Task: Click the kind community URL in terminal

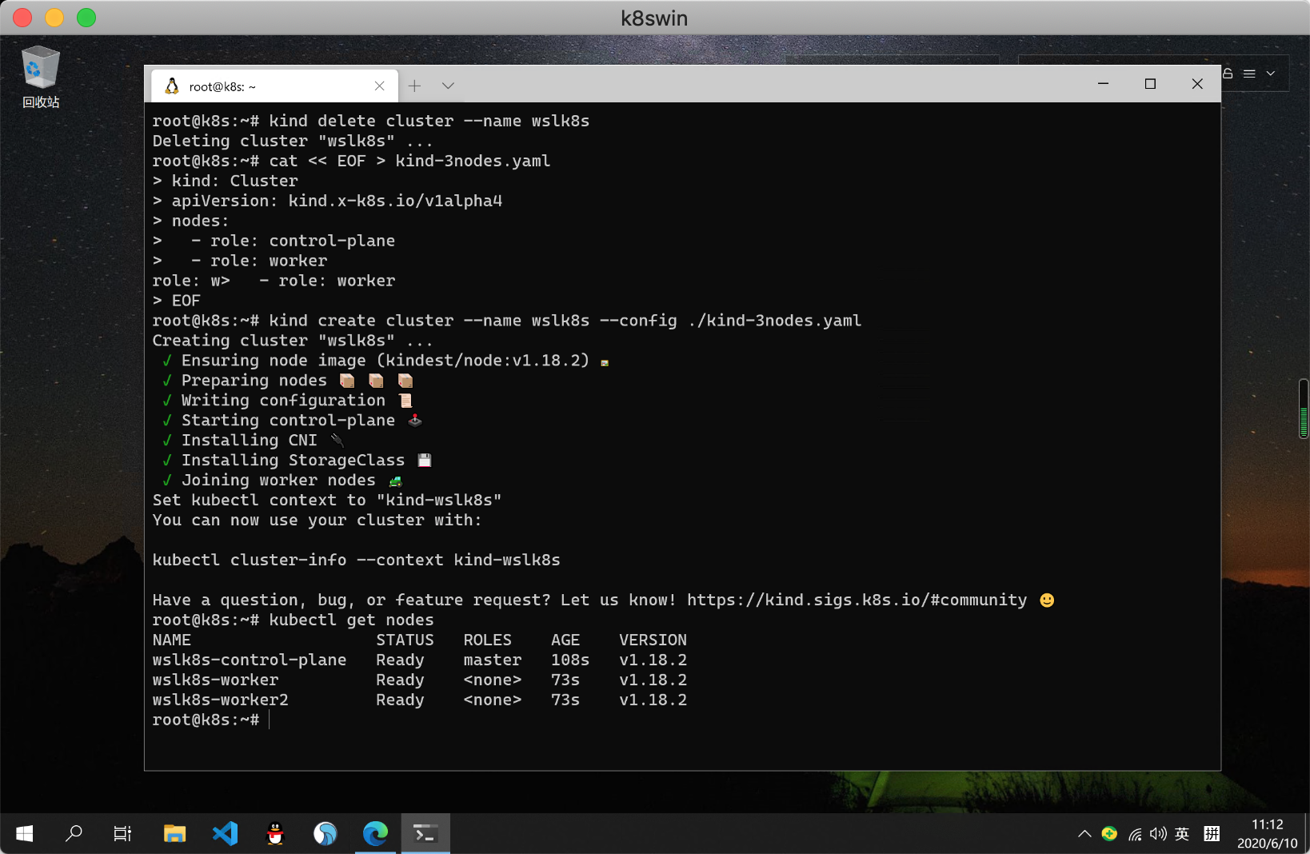Action: tap(857, 600)
